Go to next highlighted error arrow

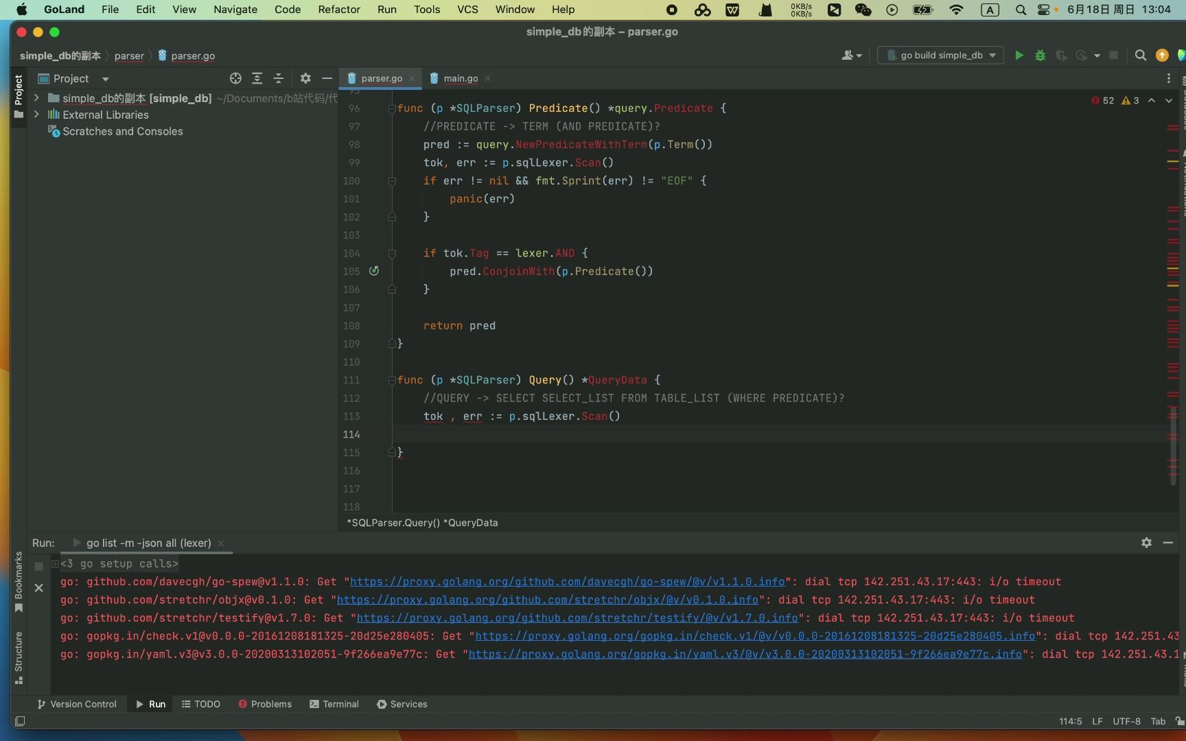[1169, 100]
